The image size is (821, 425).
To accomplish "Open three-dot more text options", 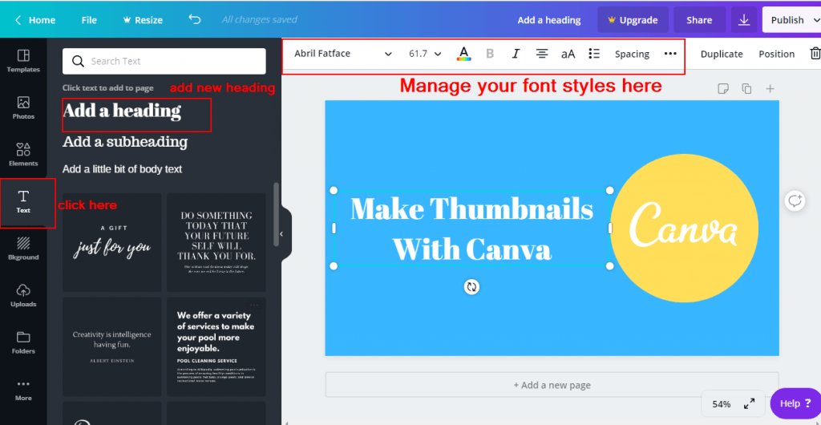I will pos(670,54).
